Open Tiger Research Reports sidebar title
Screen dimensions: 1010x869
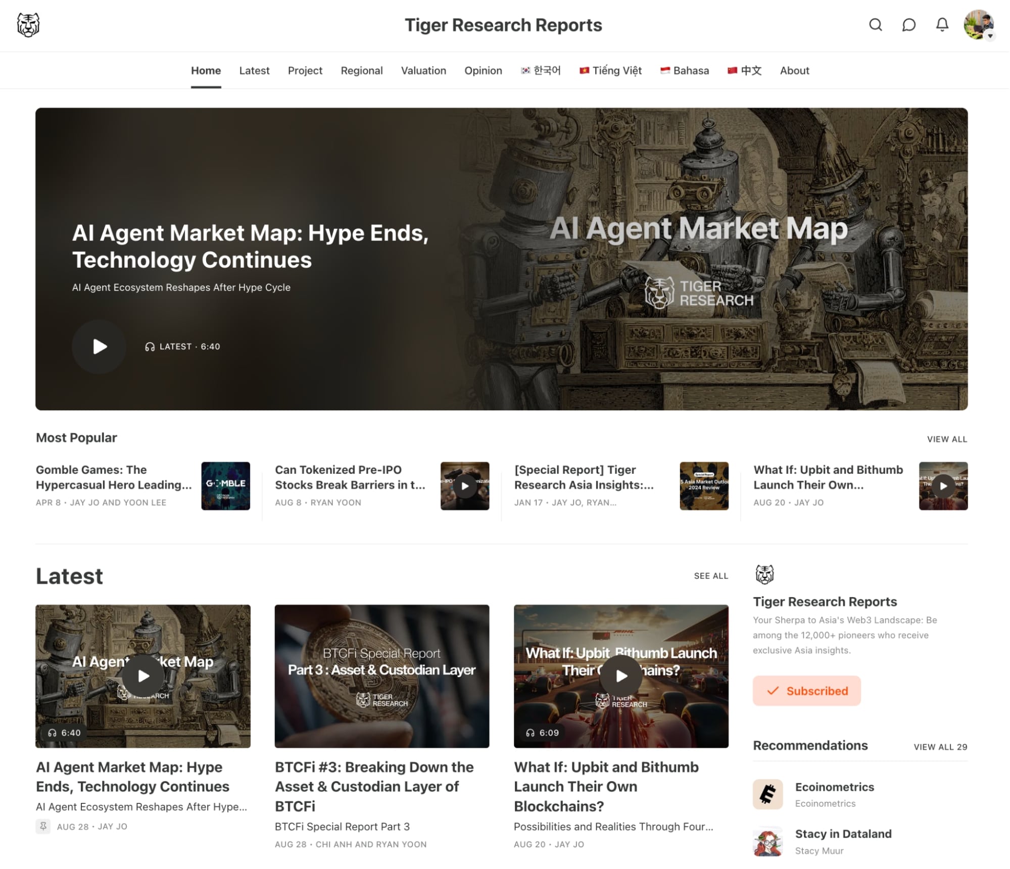pos(825,602)
